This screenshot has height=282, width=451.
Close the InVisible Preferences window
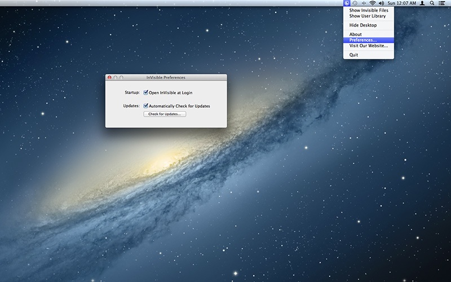[x=109, y=77]
